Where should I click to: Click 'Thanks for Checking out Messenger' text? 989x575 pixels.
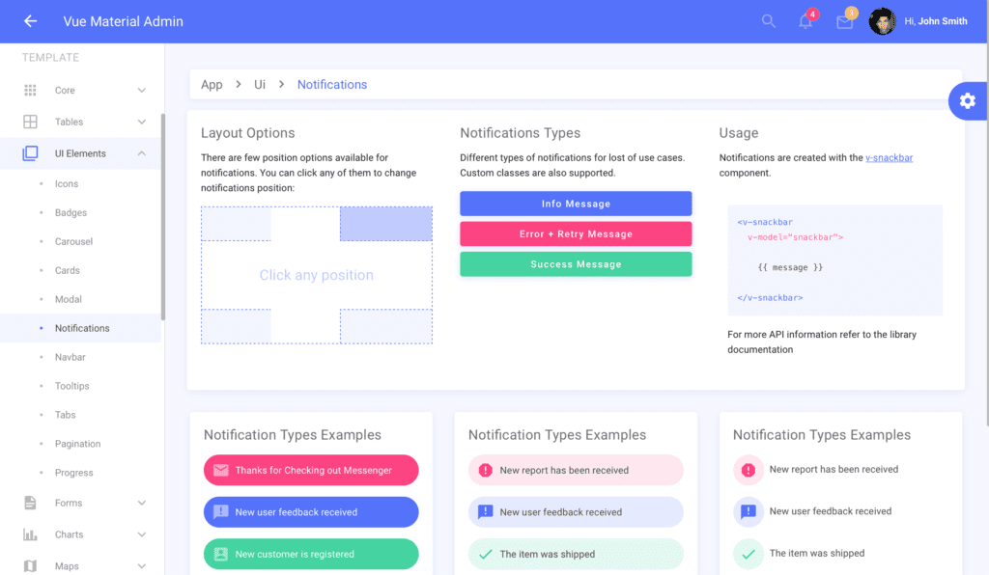314,471
